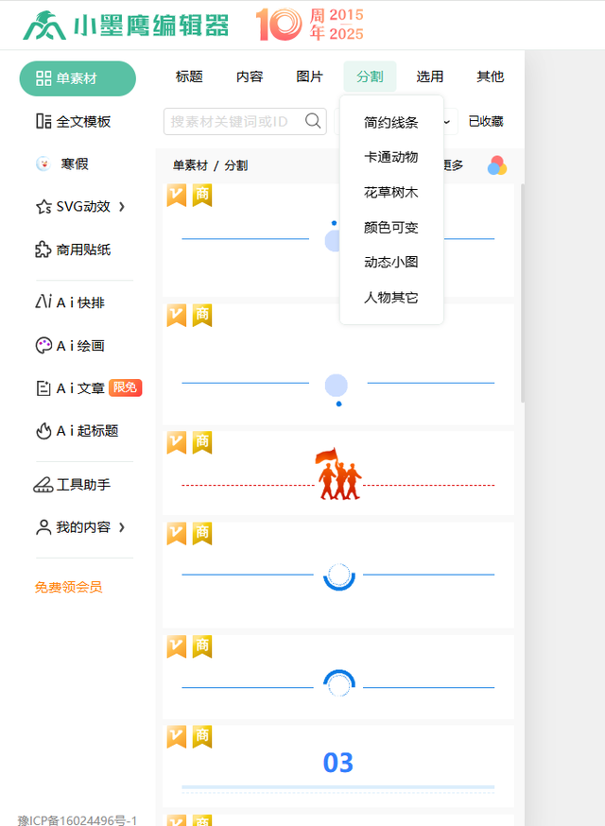Image resolution: width=605 pixels, height=826 pixels.
Task: Click VIP badge on the 03 divider
Action: tap(177, 737)
